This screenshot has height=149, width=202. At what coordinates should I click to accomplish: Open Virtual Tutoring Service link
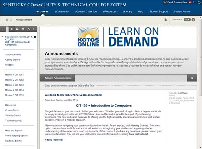(x=16, y=136)
